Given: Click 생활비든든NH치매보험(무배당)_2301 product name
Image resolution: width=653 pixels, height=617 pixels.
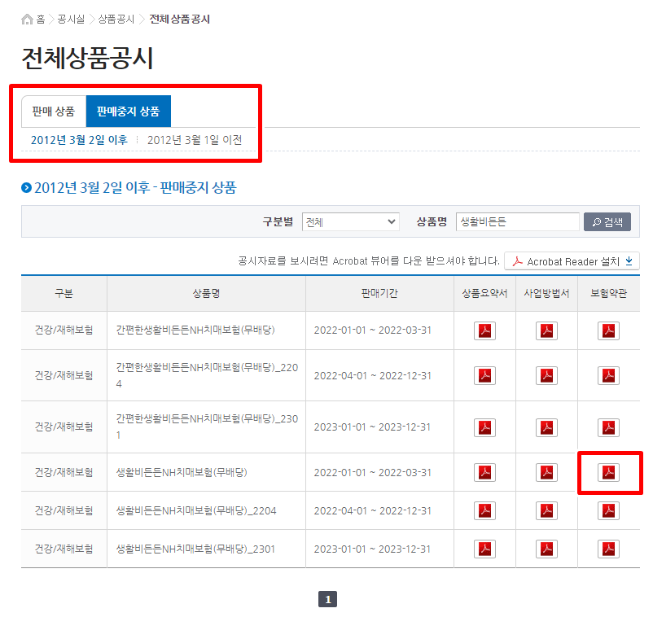Looking at the screenshot, I should point(195,549).
